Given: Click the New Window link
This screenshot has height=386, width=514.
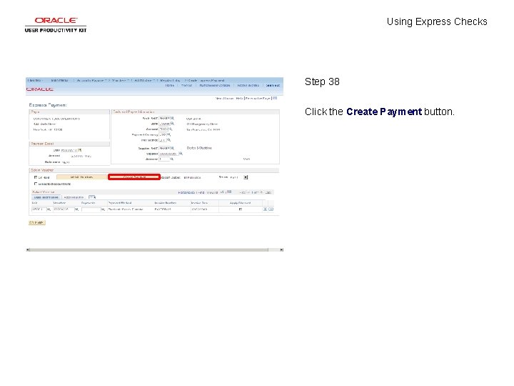Looking at the screenshot, I should point(224,98).
